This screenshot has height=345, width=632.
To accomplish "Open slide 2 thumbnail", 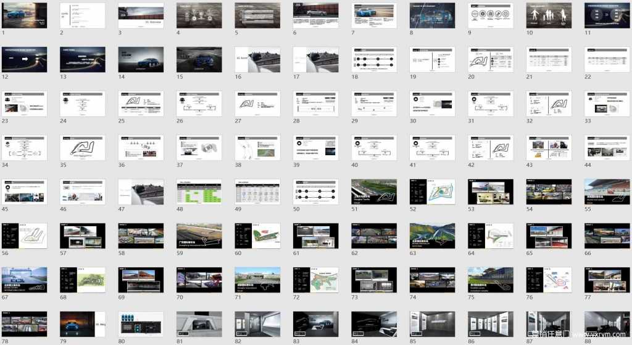I will tap(83, 15).
